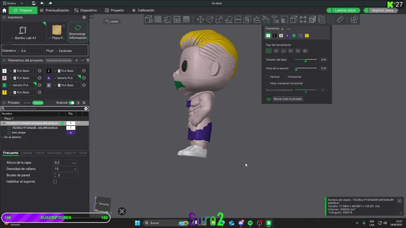Open filament 1 PLA Basic dropdown

coord(23,71)
